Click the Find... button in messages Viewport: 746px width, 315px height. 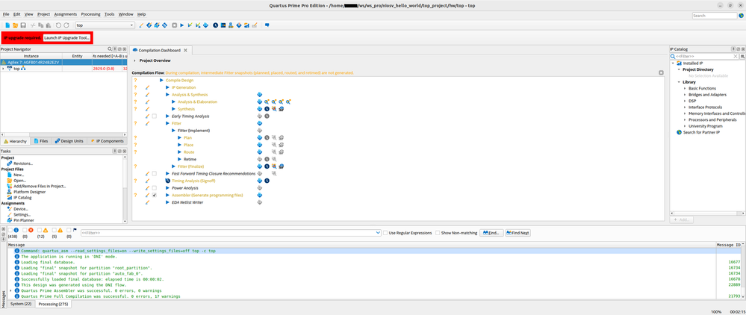(x=491, y=233)
